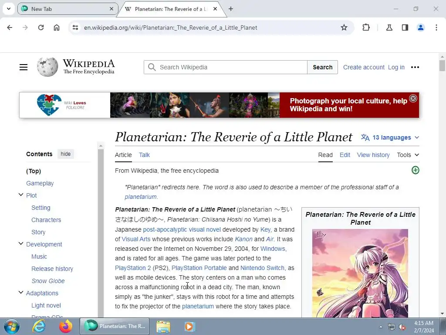View site information icon in address bar
Screen dimensions: 446x335
tap(75, 27)
